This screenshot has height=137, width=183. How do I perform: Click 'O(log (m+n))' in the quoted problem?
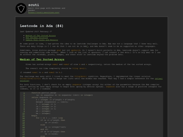click(79, 68)
